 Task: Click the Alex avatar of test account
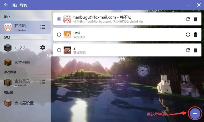[x=67, y=35]
